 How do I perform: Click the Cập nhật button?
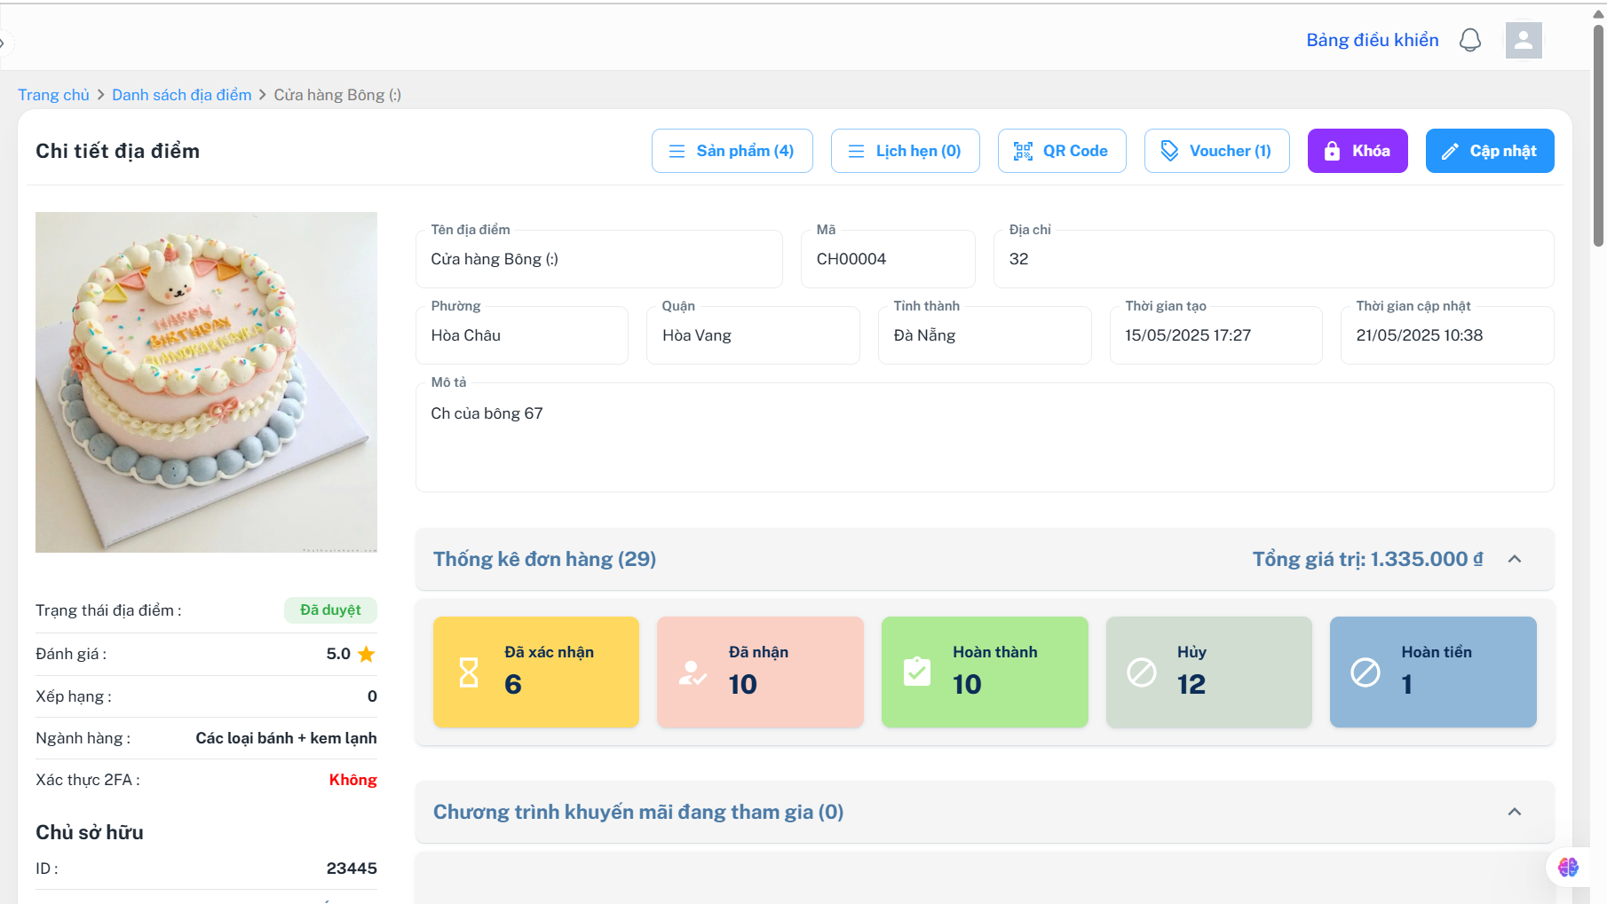click(1490, 151)
